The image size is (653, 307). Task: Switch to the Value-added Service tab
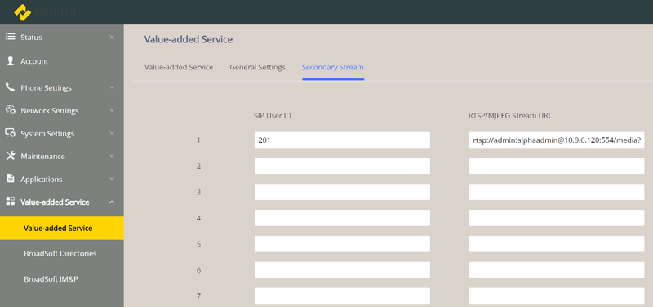pyautogui.click(x=179, y=67)
